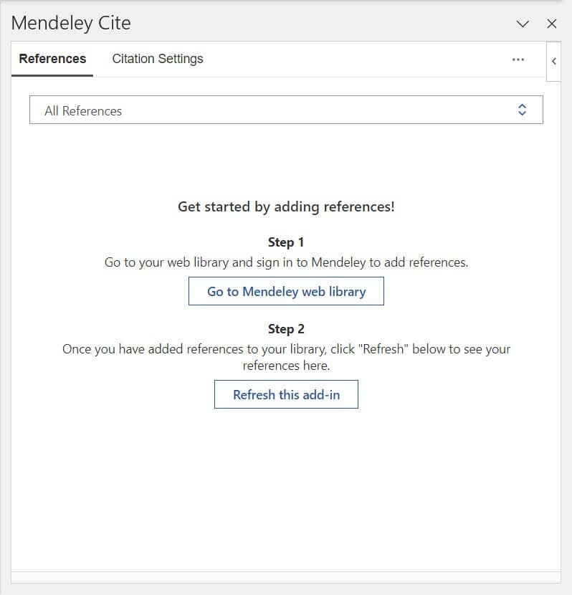
Task: Close the Mendeley Cite pane
Action: pyautogui.click(x=552, y=24)
